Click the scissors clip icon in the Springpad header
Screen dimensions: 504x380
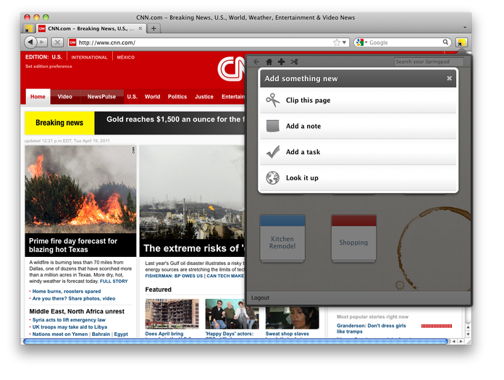[x=294, y=62]
